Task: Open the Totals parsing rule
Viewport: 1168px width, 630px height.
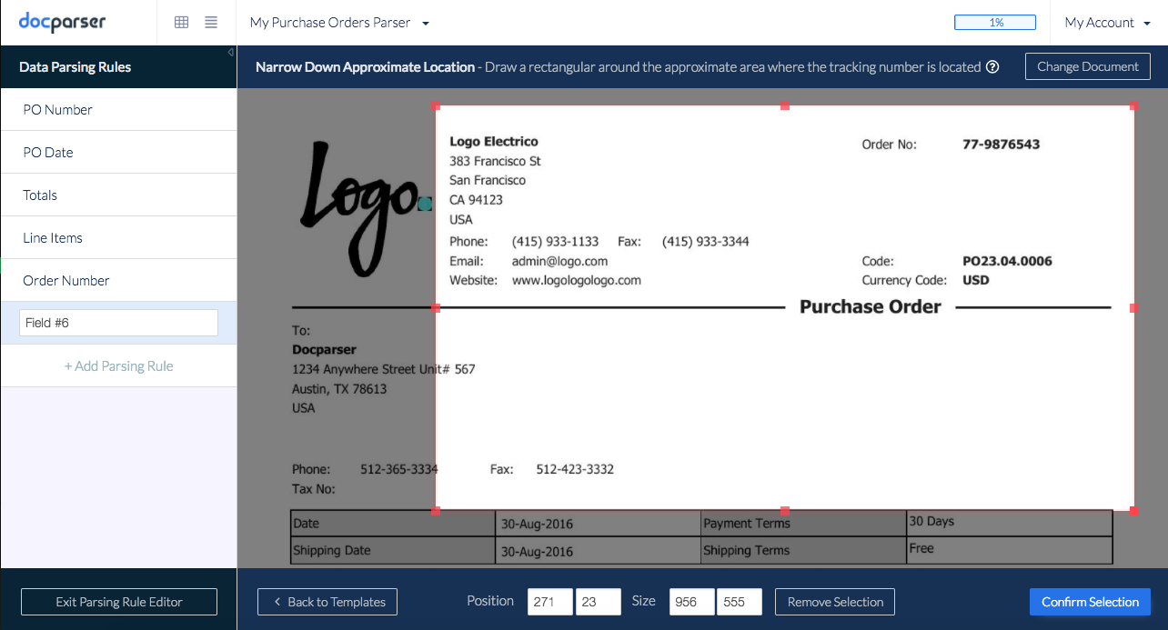Action: 118,195
